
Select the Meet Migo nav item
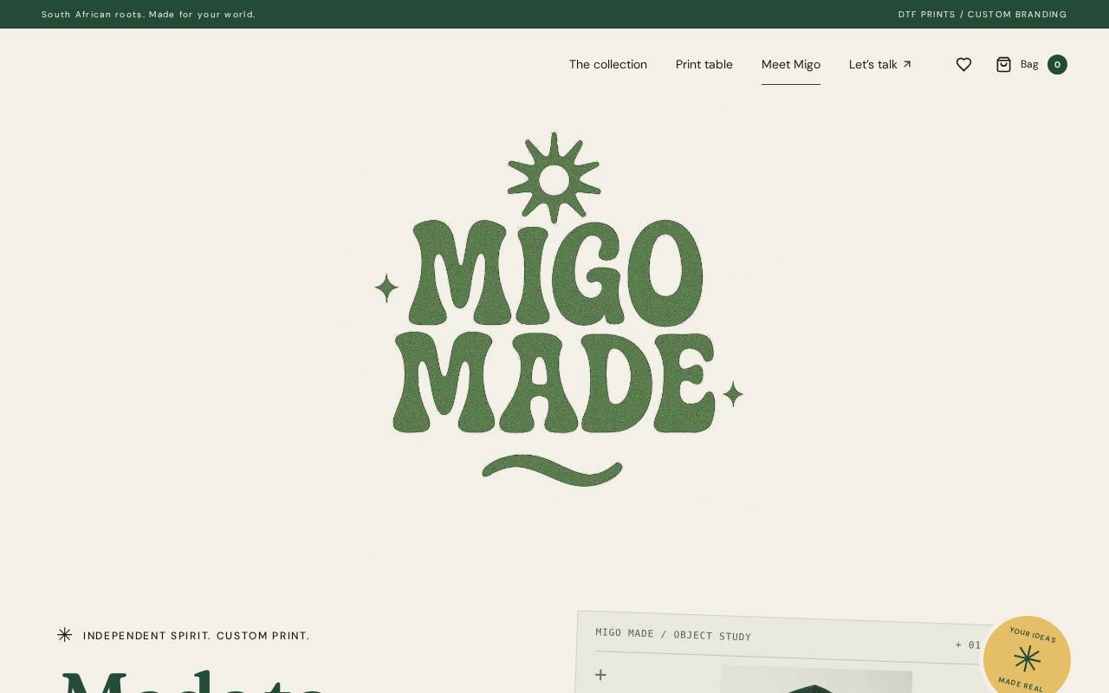[791, 64]
